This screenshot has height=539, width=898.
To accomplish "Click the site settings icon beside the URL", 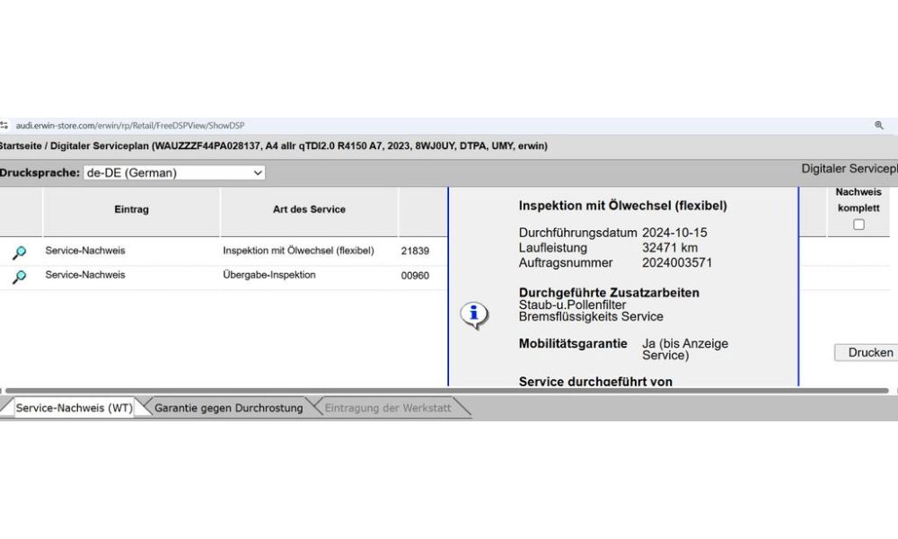I will 4,125.
